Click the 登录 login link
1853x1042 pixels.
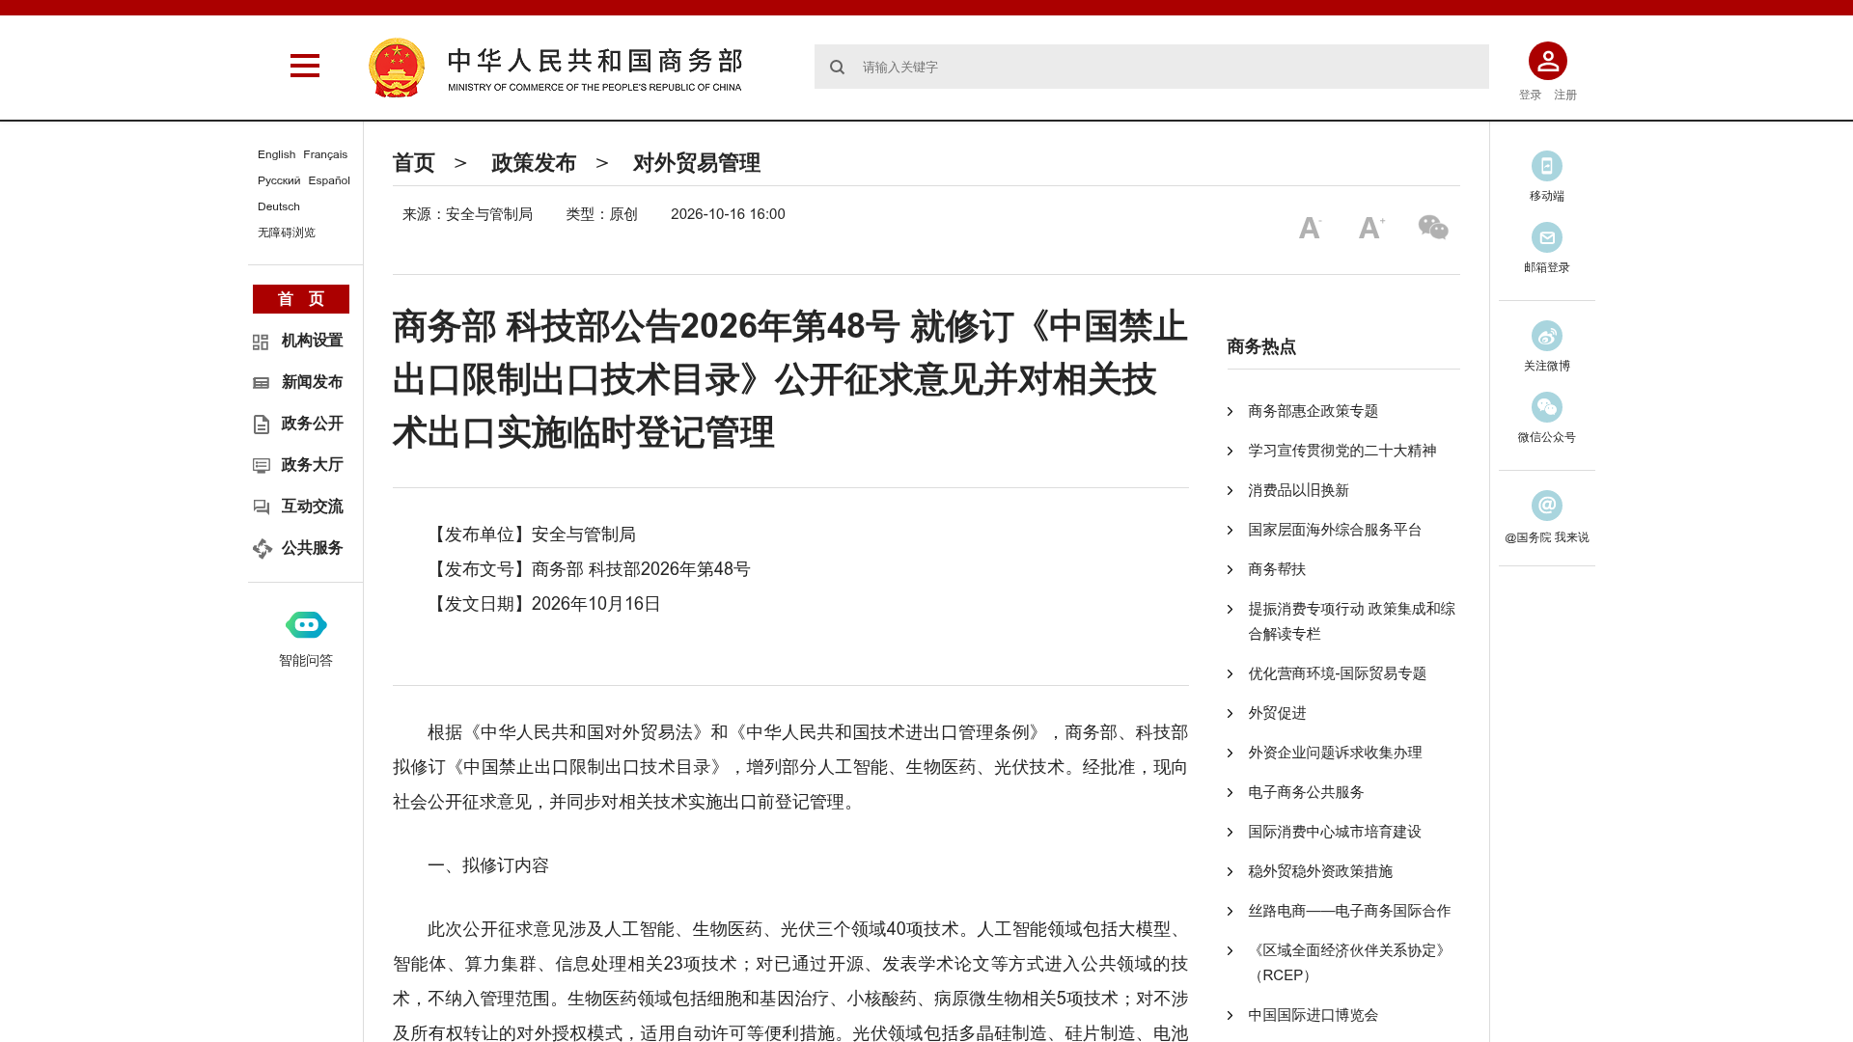click(x=1530, y=95)
